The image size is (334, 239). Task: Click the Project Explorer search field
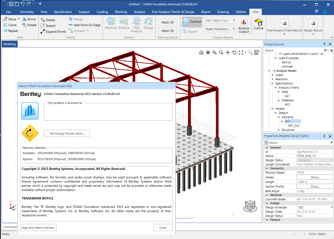tap(294, 50)
